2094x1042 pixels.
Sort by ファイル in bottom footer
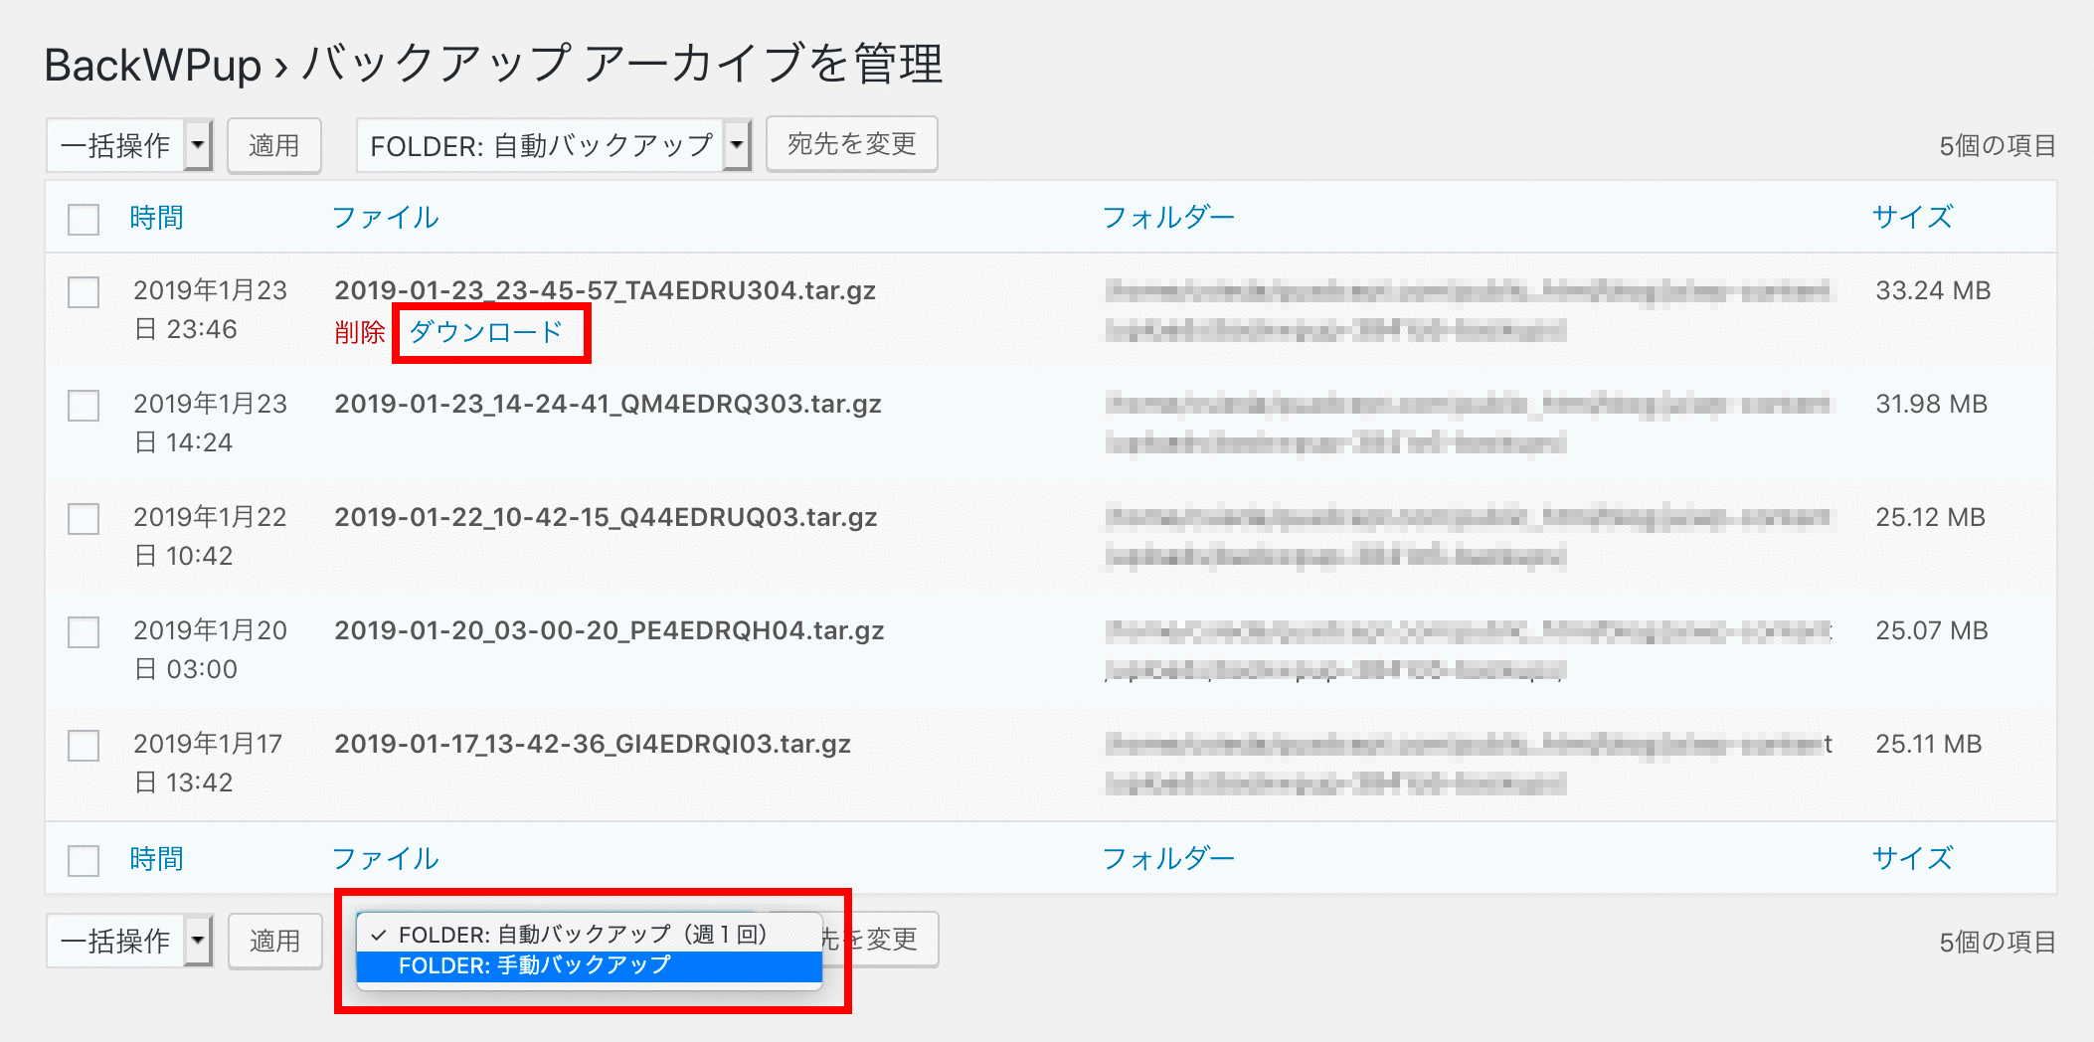(386, 859)
